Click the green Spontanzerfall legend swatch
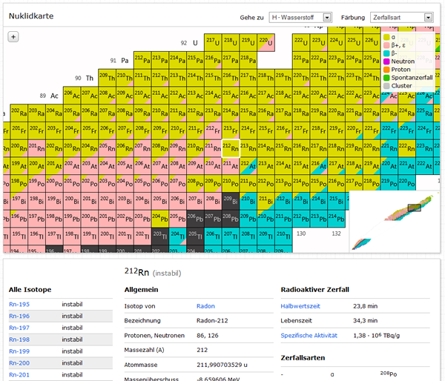Viewport: 445px width, 381px height. coord(386,78)
